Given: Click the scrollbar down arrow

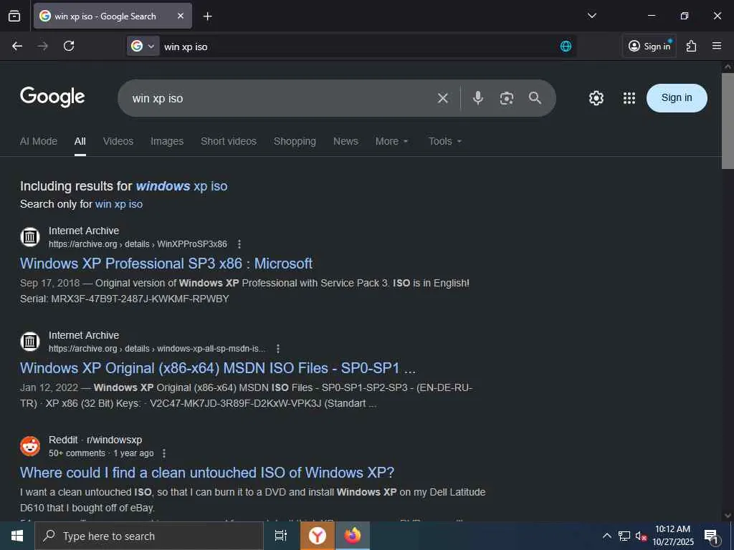Looking at the screenshot, I should click(x=728, y=516).
